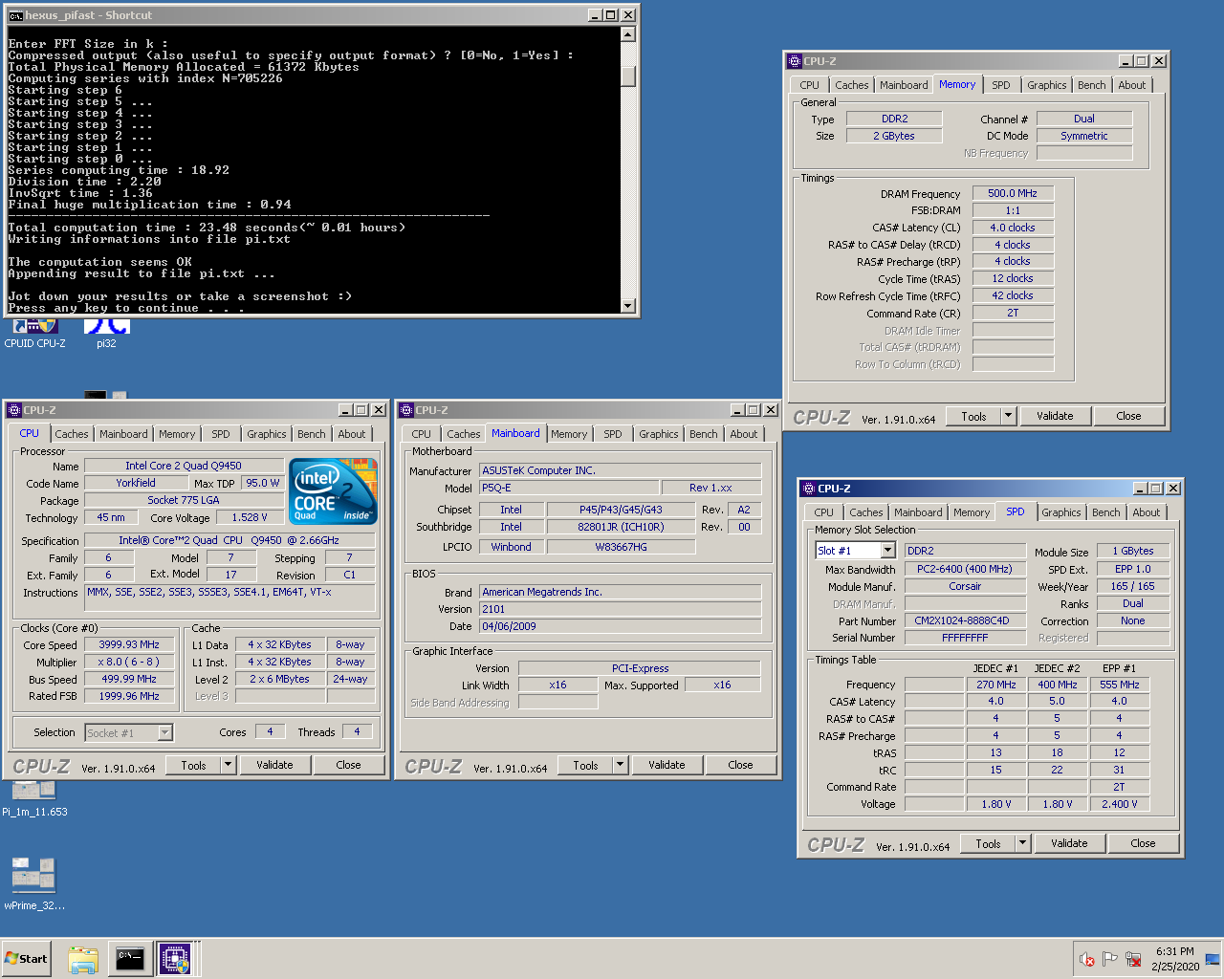Click the Multiplier x 8.0 value

point(129,662)
